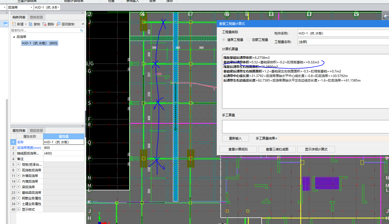Click the 复制 (Copy) component icon
The image size is (389, 224).
[x=30, y=24]
